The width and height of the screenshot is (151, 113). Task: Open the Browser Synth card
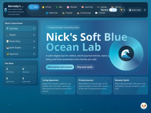[x=130, y=86]
